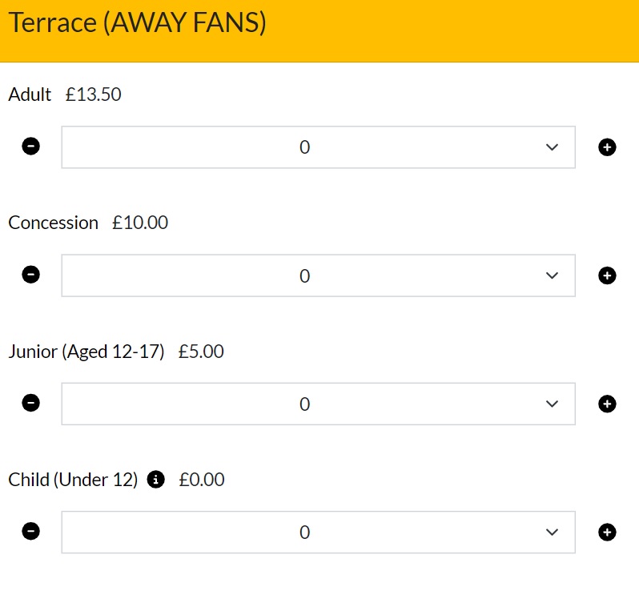The width and height of the screenshot is (639, 599).
Task: Add a Child (Under 12) ticket
Action: click(x=607, y=533)
